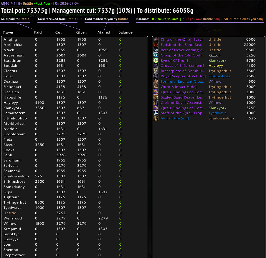
Task: Select the Azureheart player name
Action: (14, 55)
